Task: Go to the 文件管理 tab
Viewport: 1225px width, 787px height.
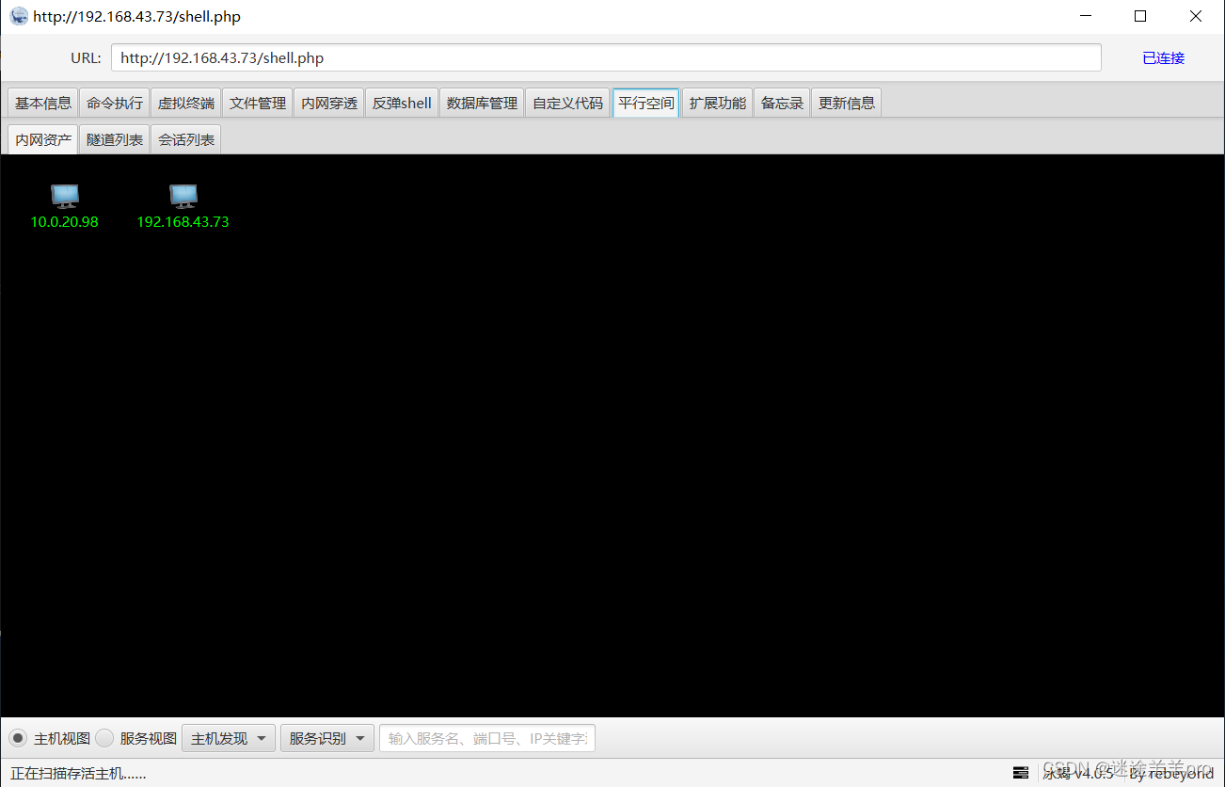Action: click(x=258, y=103)
